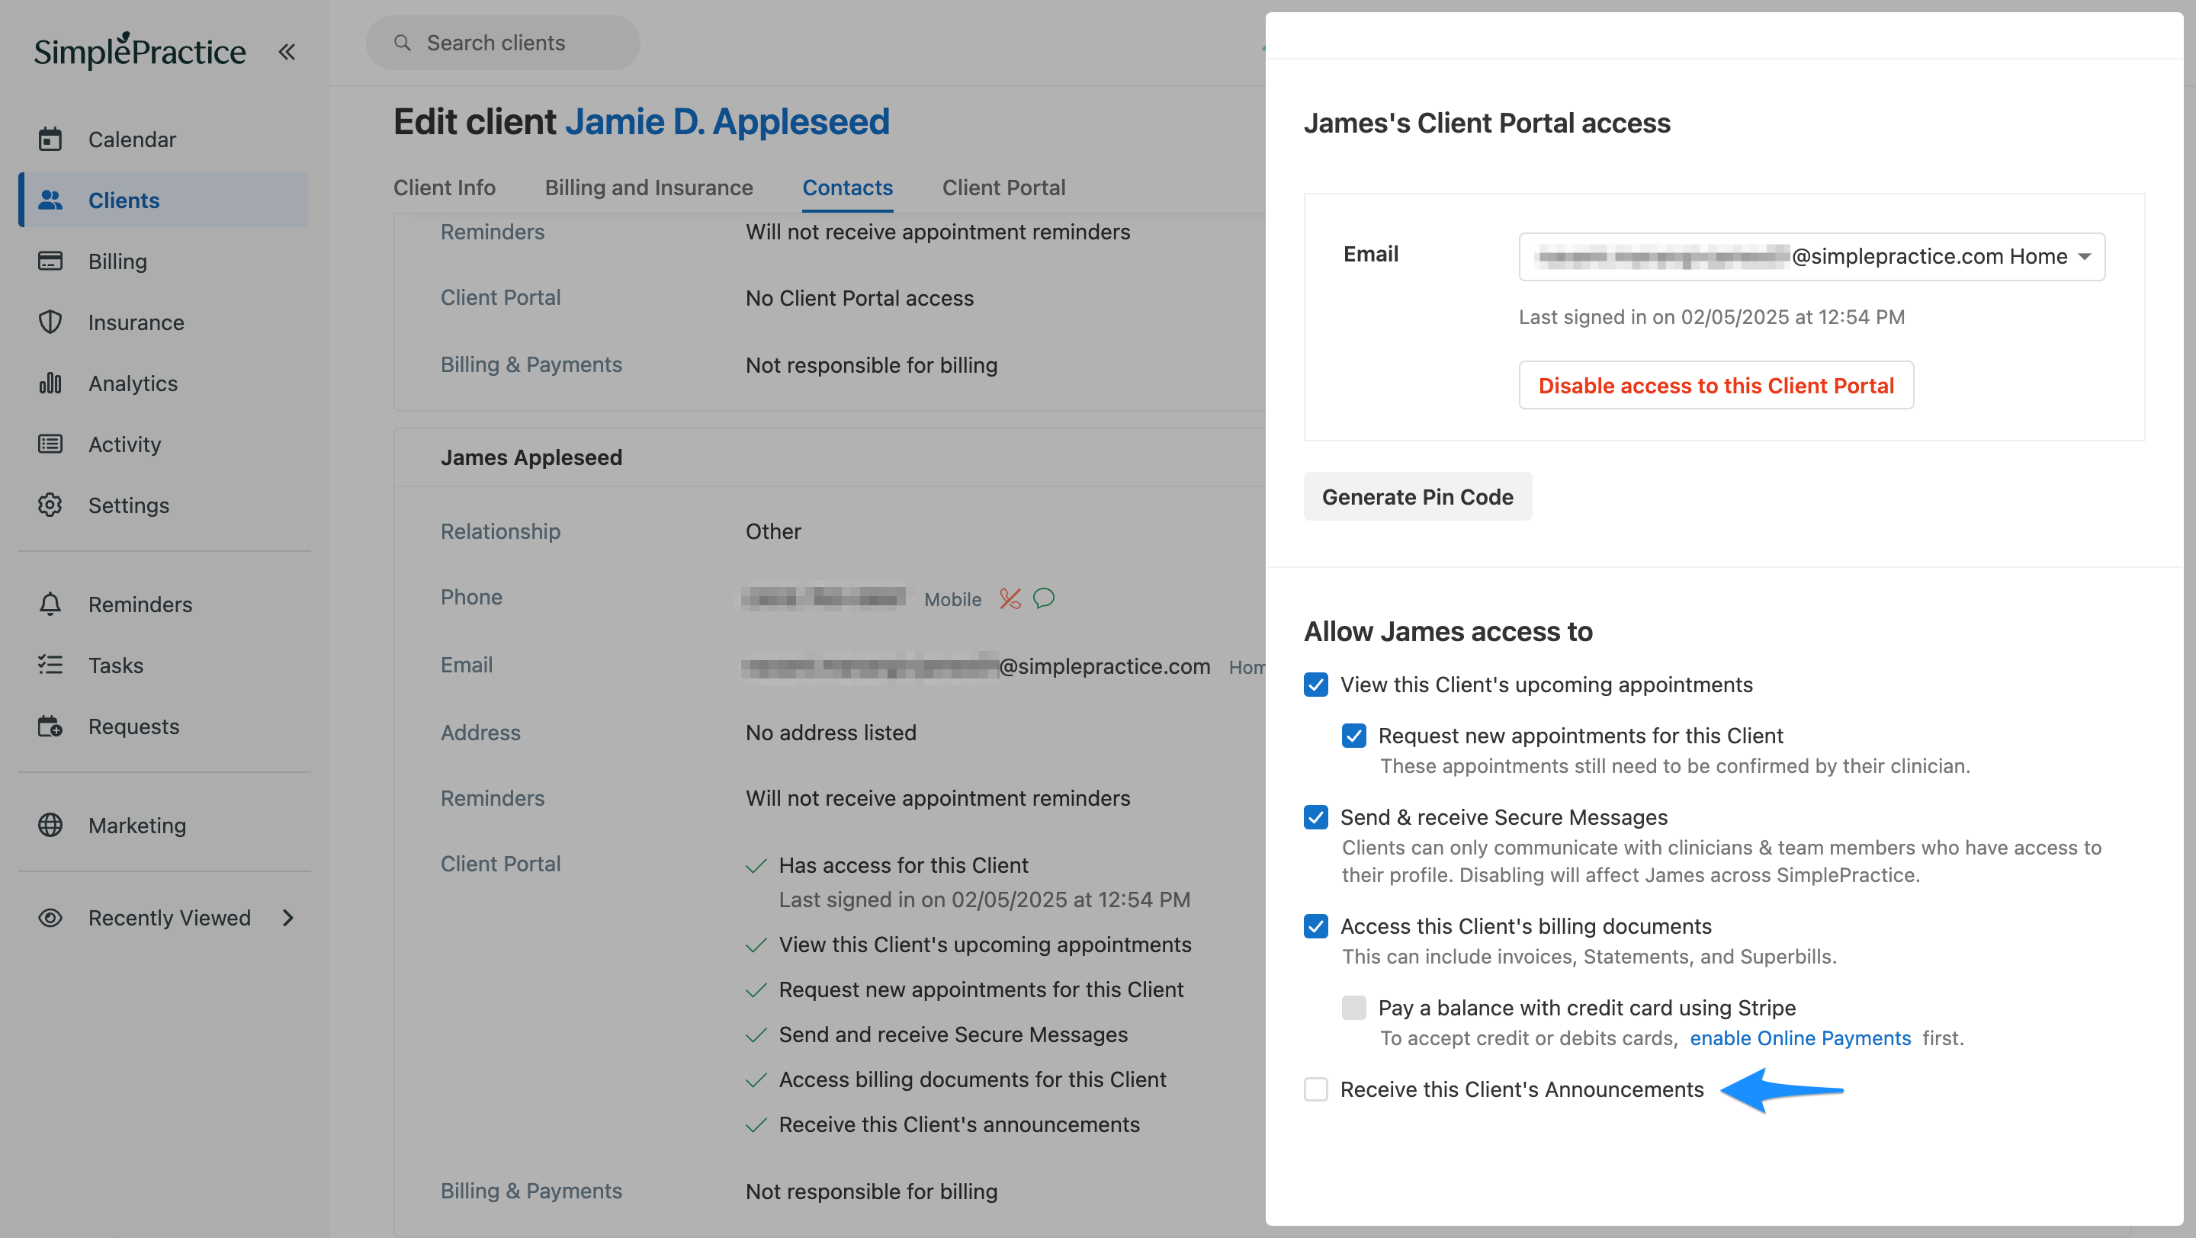The width and height of the screenshot is (2196, 1238).
Task: Click the search magnifier icon
Action: [403, 43]
